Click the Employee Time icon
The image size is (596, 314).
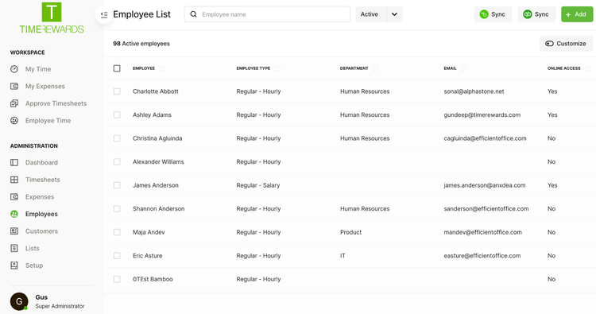14,121
